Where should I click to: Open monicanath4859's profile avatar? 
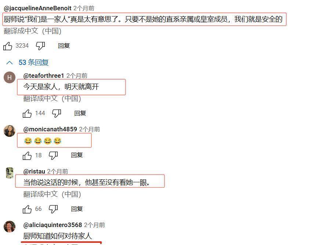coord(10,131)
